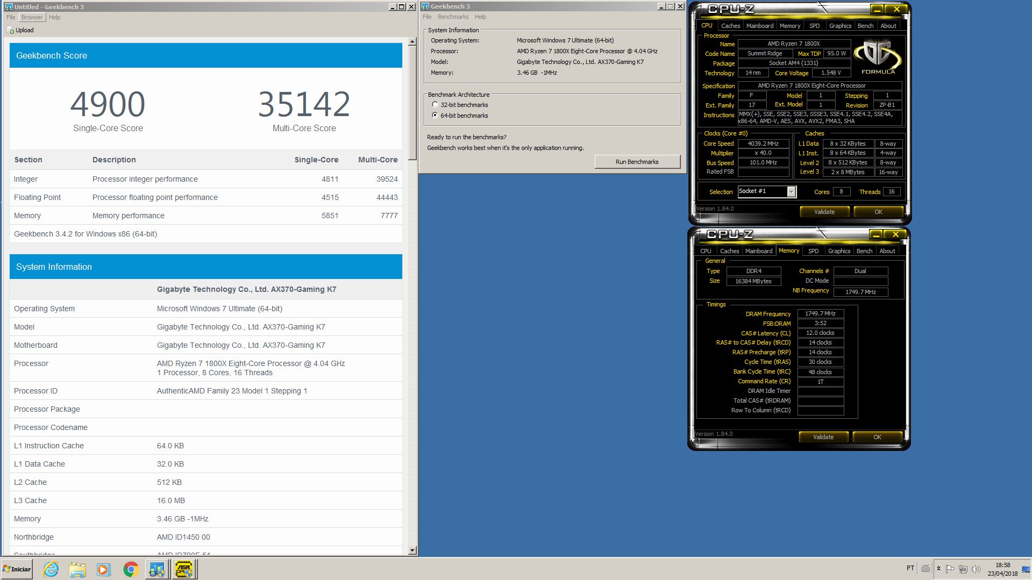Image resolution: width=1032 pixels, height=580 pixels.
Task: Open Help menu in Geekbench 3 dialog
Action: (481, 17)
